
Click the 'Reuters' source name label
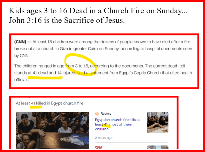click(106, 114)
